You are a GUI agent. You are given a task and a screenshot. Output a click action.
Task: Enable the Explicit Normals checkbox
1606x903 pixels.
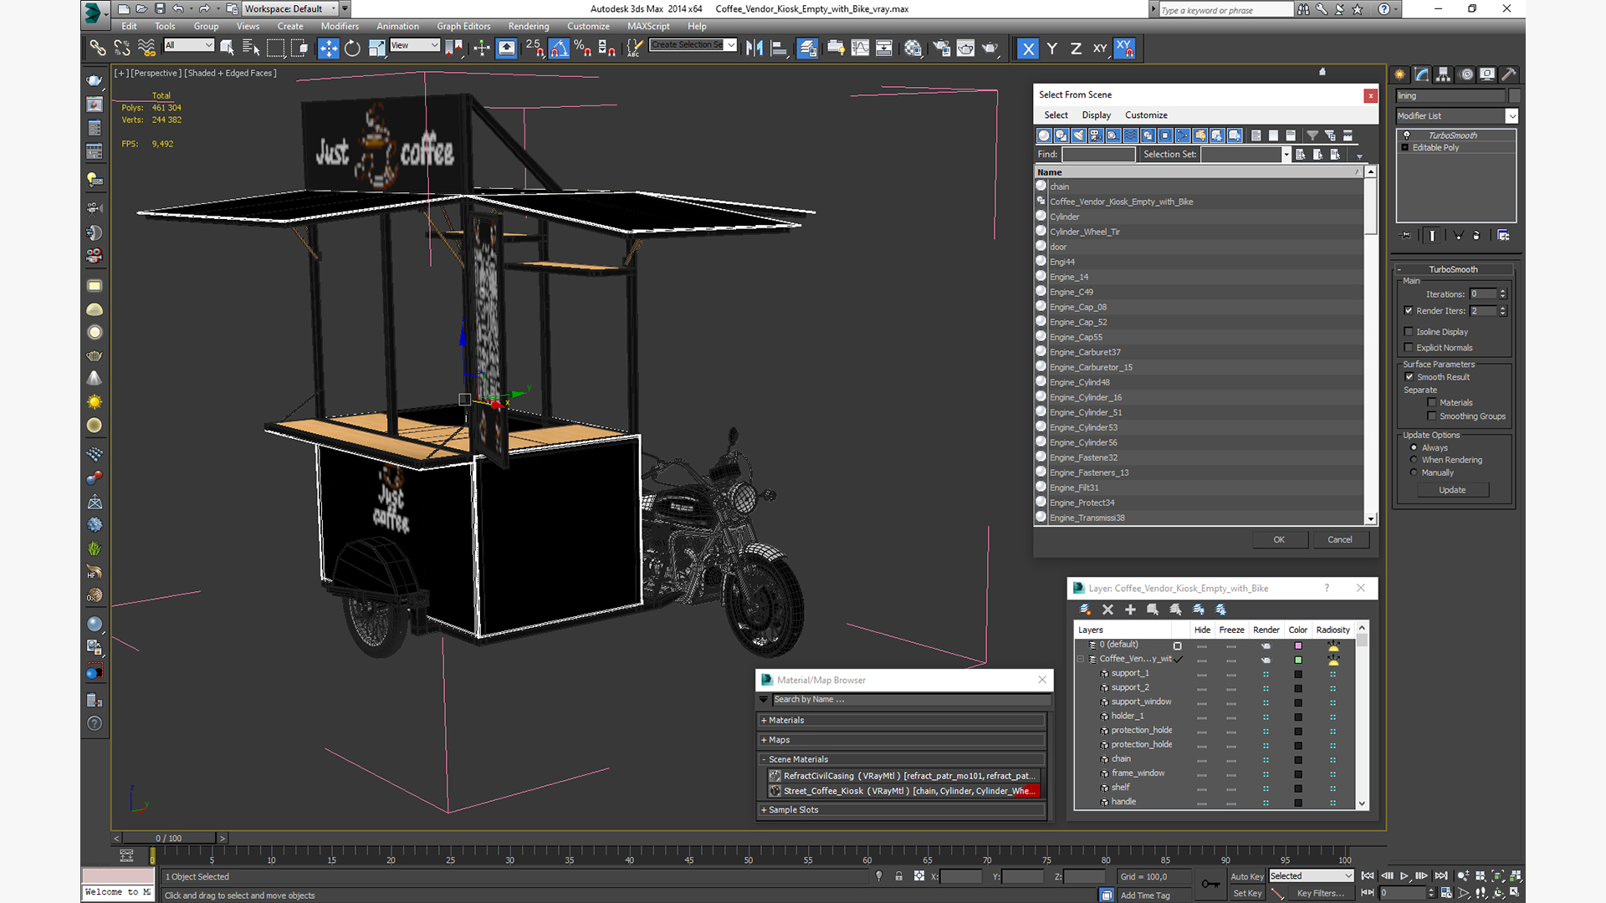coord(1409,348)
